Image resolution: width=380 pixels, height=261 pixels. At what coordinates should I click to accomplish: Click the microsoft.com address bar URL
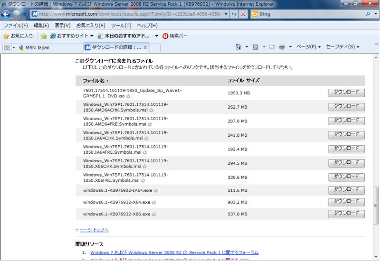click(130, 14)
